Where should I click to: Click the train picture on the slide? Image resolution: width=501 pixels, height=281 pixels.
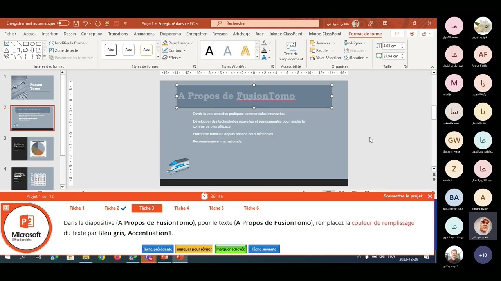(x=178, y=166)
